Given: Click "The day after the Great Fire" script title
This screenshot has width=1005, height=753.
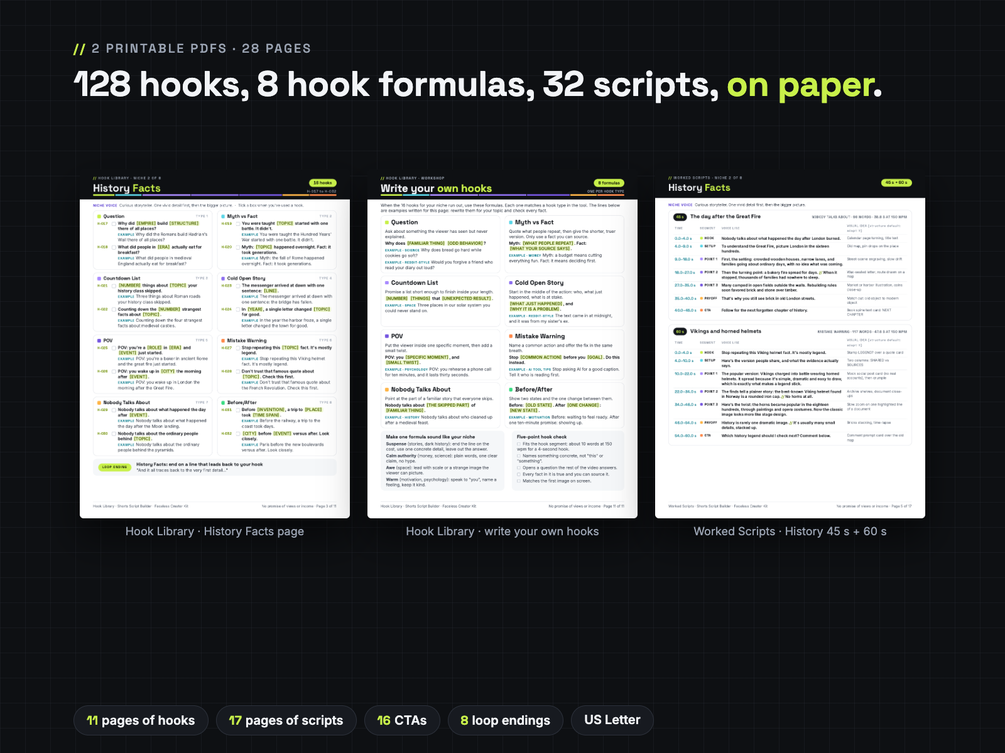Looking at the screenshot, I should click(x=725, y=216).
